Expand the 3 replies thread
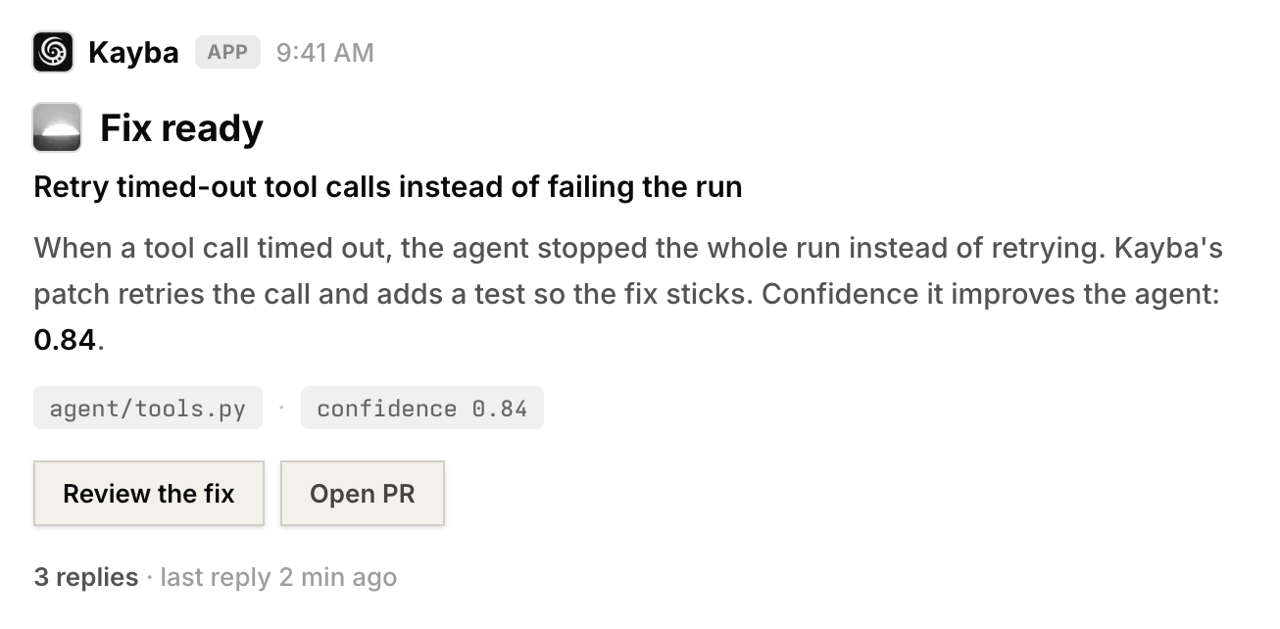This screenshot has width=1280, height=629. (x=86, y=577)
